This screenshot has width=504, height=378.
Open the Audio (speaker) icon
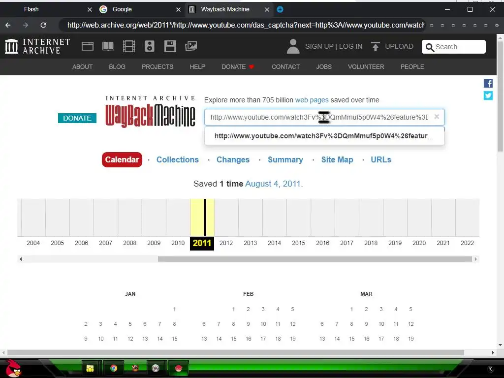coord(150,46)
